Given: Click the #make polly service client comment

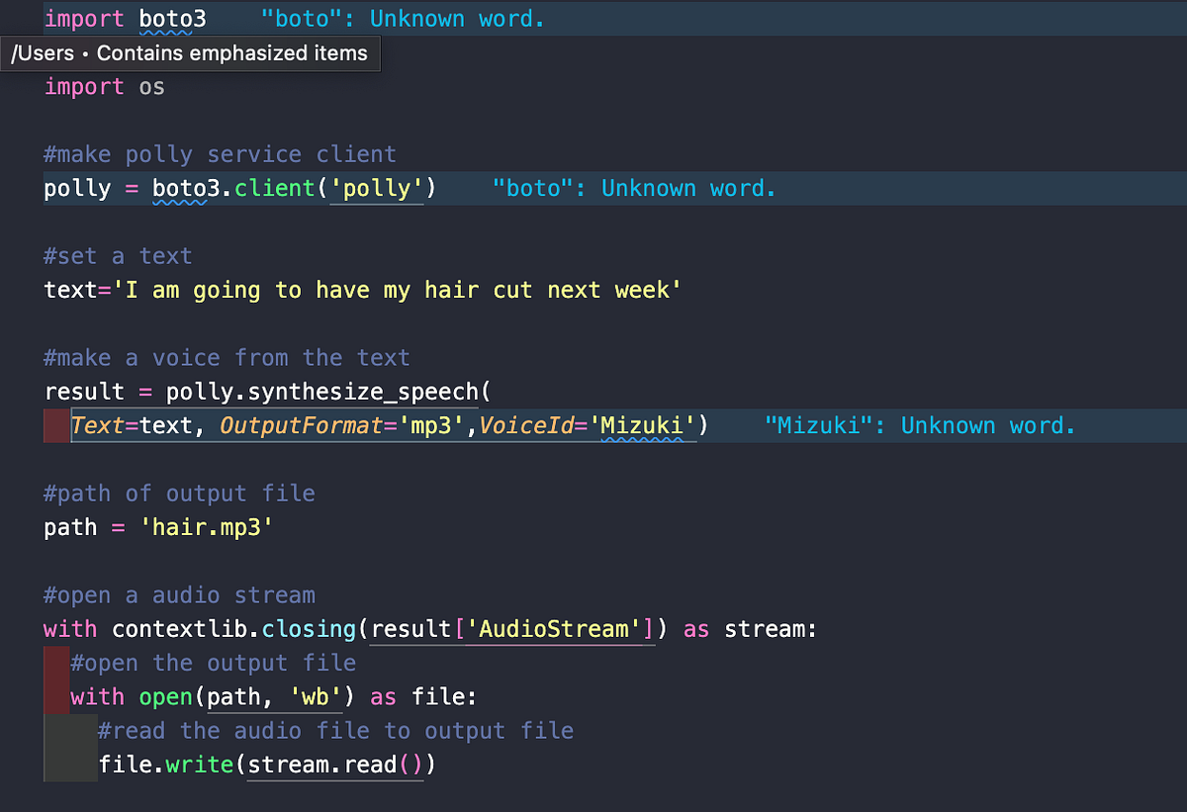Looking at the screenshot, I should [x=218, y=154].
